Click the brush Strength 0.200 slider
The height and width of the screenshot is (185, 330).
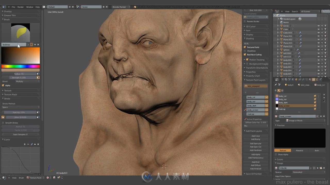point(19,78)
